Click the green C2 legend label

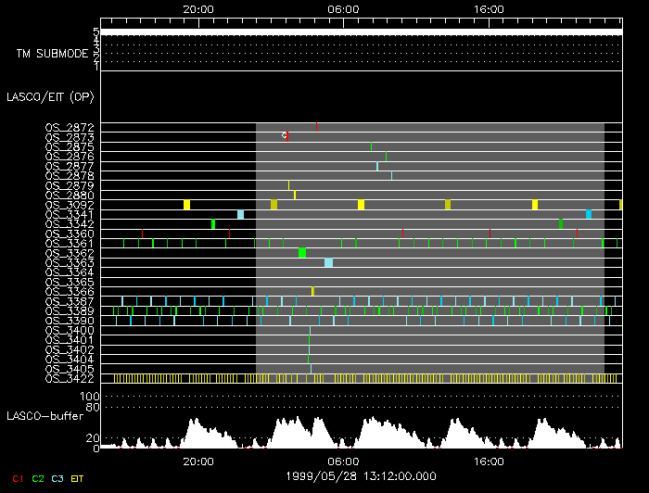click(38, 478)
